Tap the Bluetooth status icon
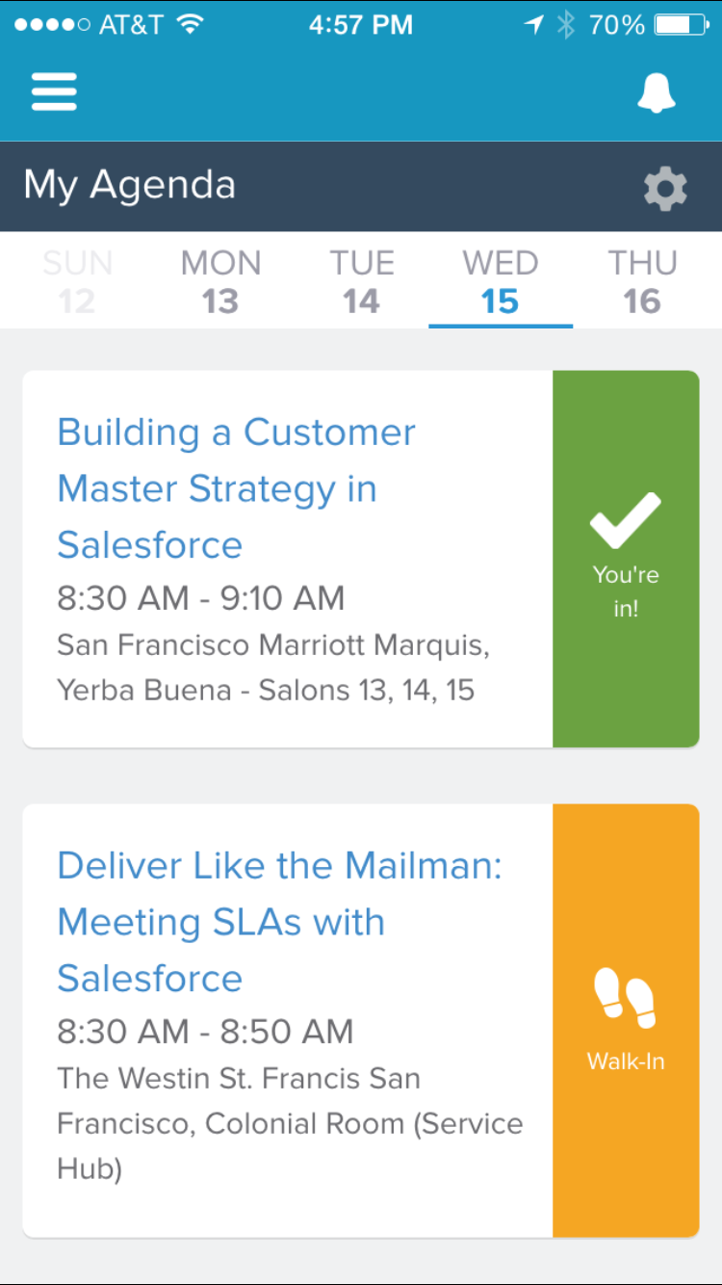 [x=566, y=25]
